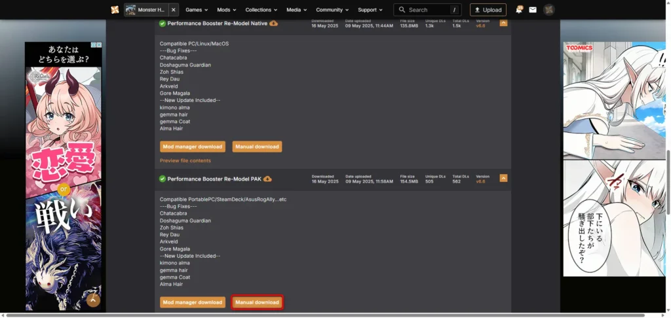671x318 pixels.
Task: Click the Re-Model PAK downloaded checkmark icon
Action: [163, 179]
